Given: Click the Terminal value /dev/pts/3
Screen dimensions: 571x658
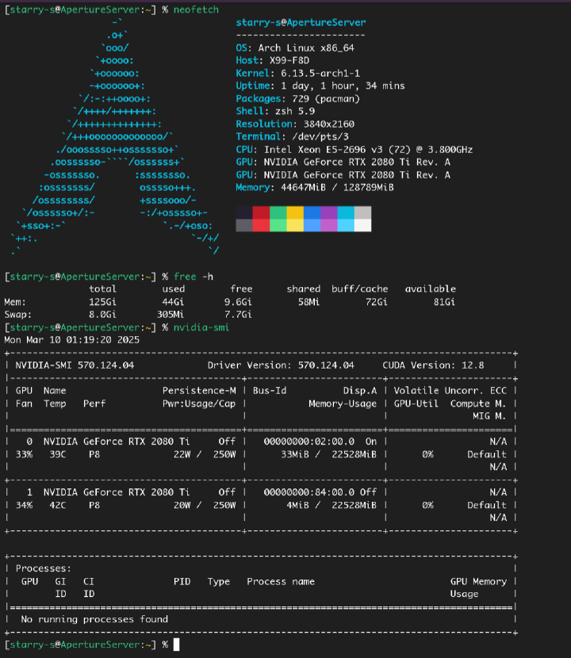Looking at the screenshot, I should tap(320, 137).
